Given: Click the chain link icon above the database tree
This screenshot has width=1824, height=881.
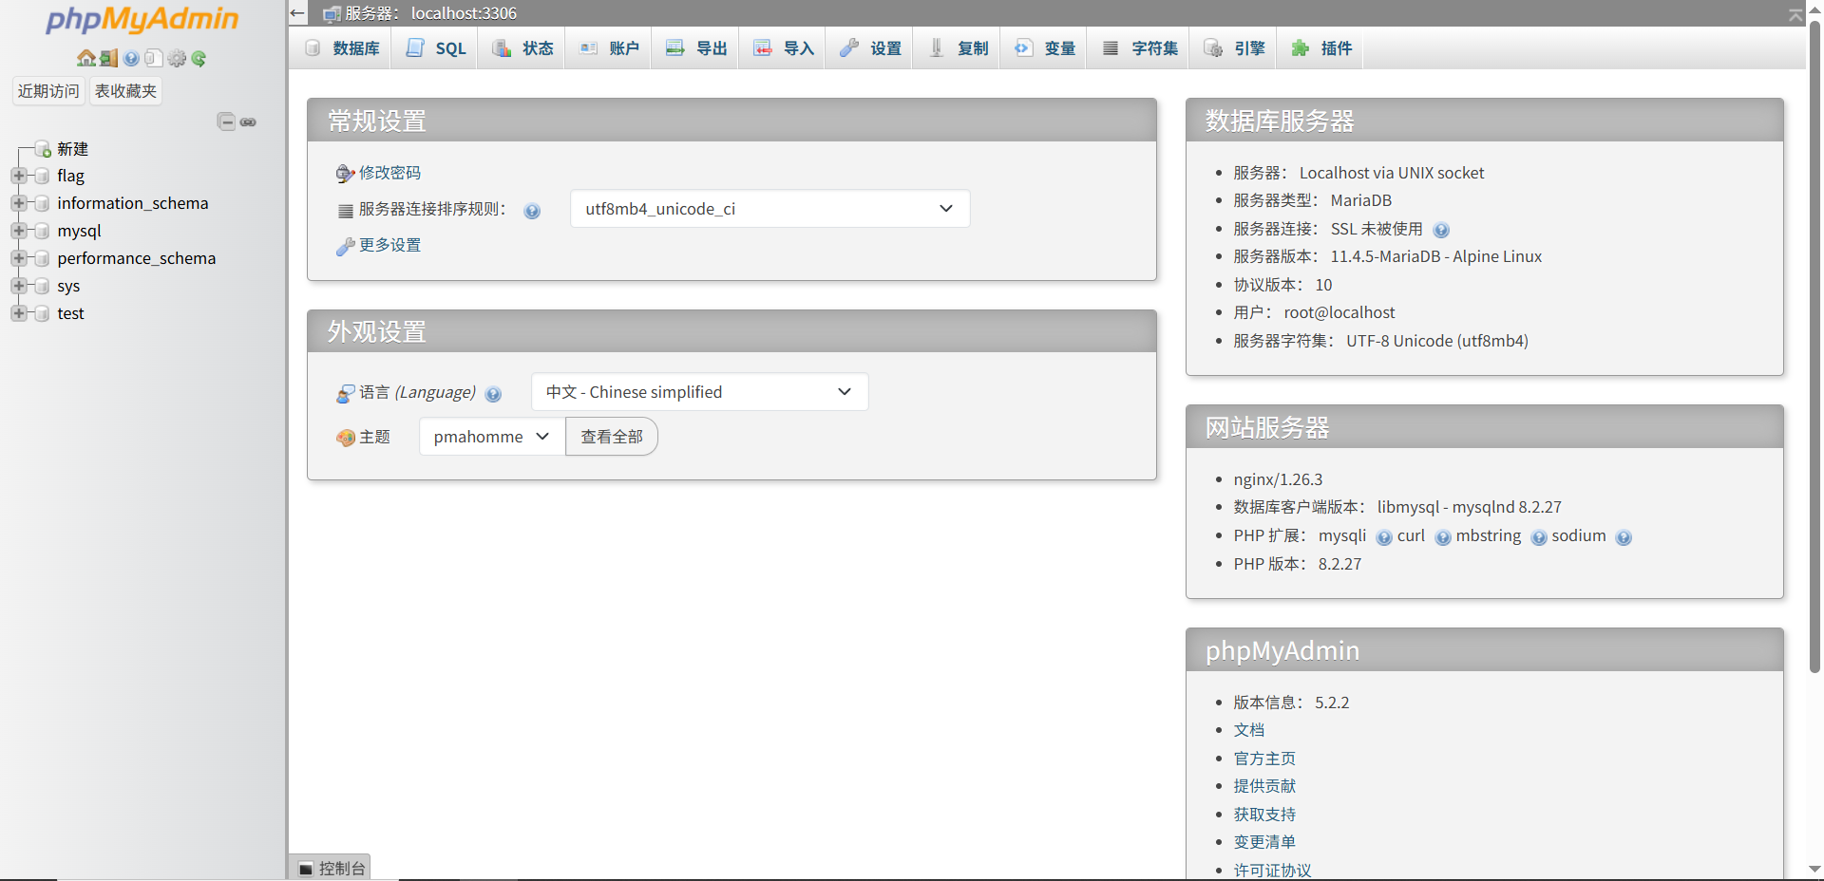Looking at the screenshot, I should click(x=248, y=122).
